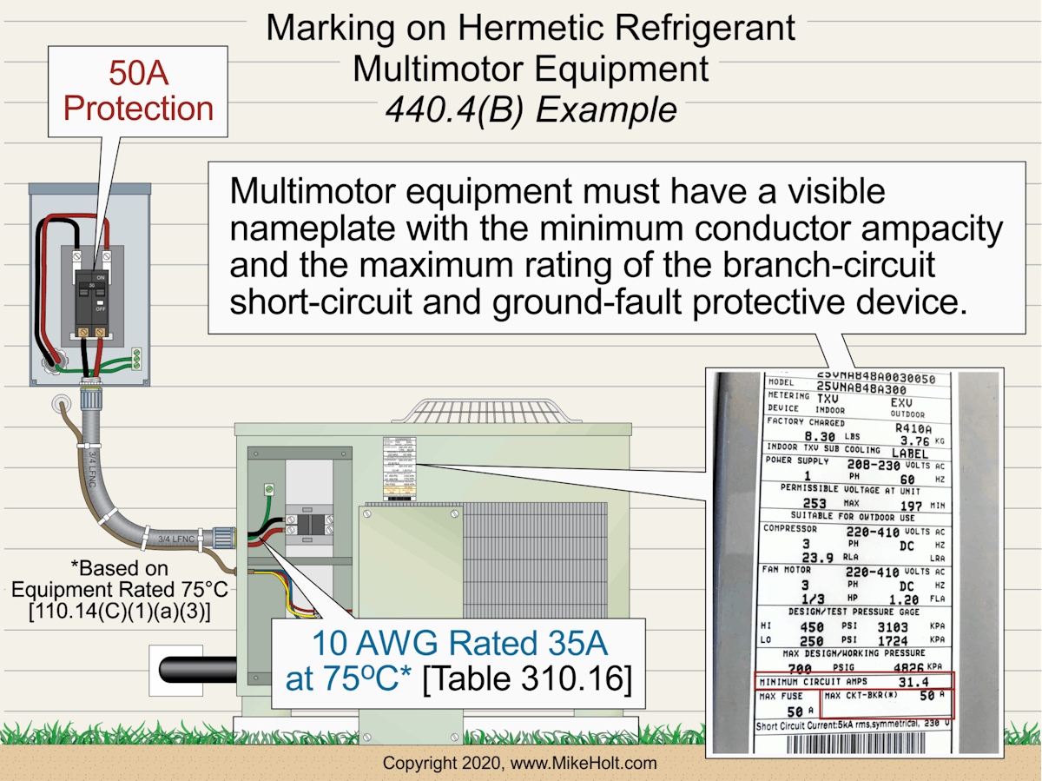Image resolution: width=1042 pixels, height=781 pixels.
Task: Select the contactor inside the AC access panel
Action: (309, 526)
